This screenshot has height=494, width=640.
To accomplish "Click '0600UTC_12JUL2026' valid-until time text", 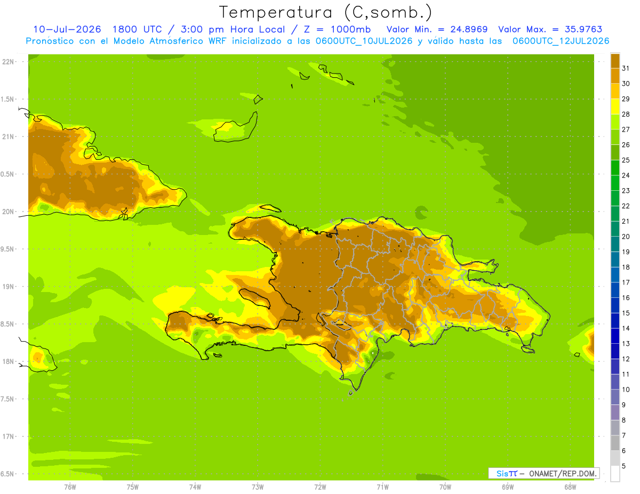I will pos(561,41).
